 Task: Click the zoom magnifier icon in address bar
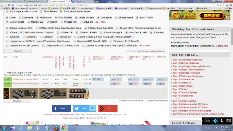click(218, 5)
